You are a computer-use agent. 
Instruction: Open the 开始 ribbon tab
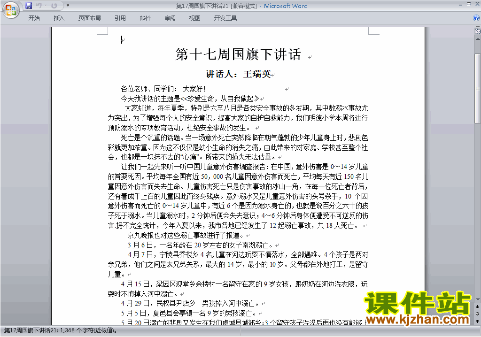pyautogui.click(x=34, y=18)
